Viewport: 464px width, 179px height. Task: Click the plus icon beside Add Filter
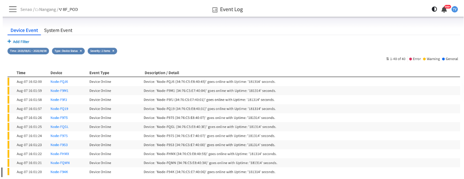click(9, 42)
